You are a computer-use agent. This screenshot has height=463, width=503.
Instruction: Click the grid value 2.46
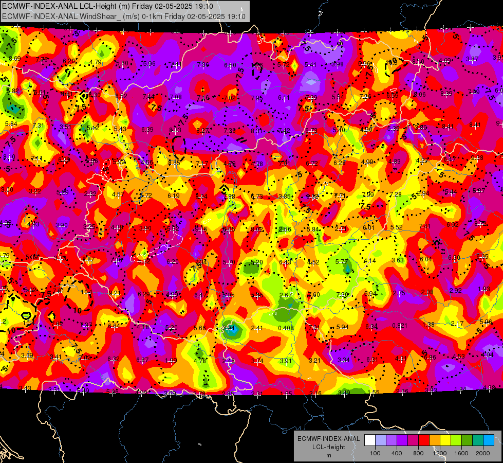[229, 361]
